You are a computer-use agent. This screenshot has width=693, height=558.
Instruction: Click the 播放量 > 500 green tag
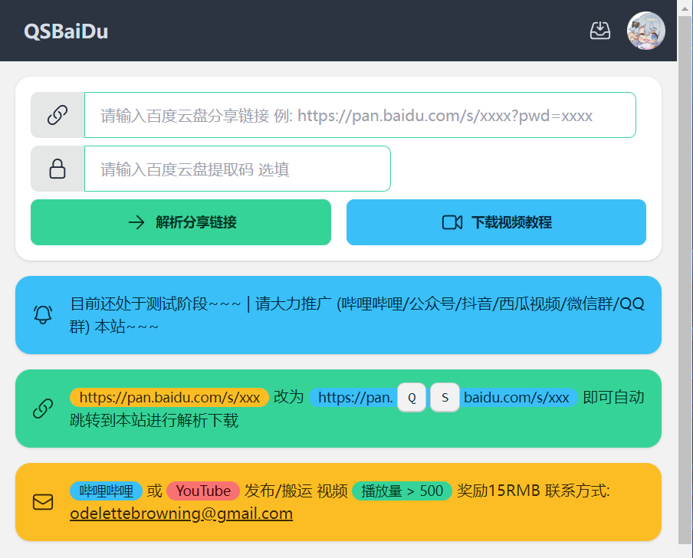[402, 491]
